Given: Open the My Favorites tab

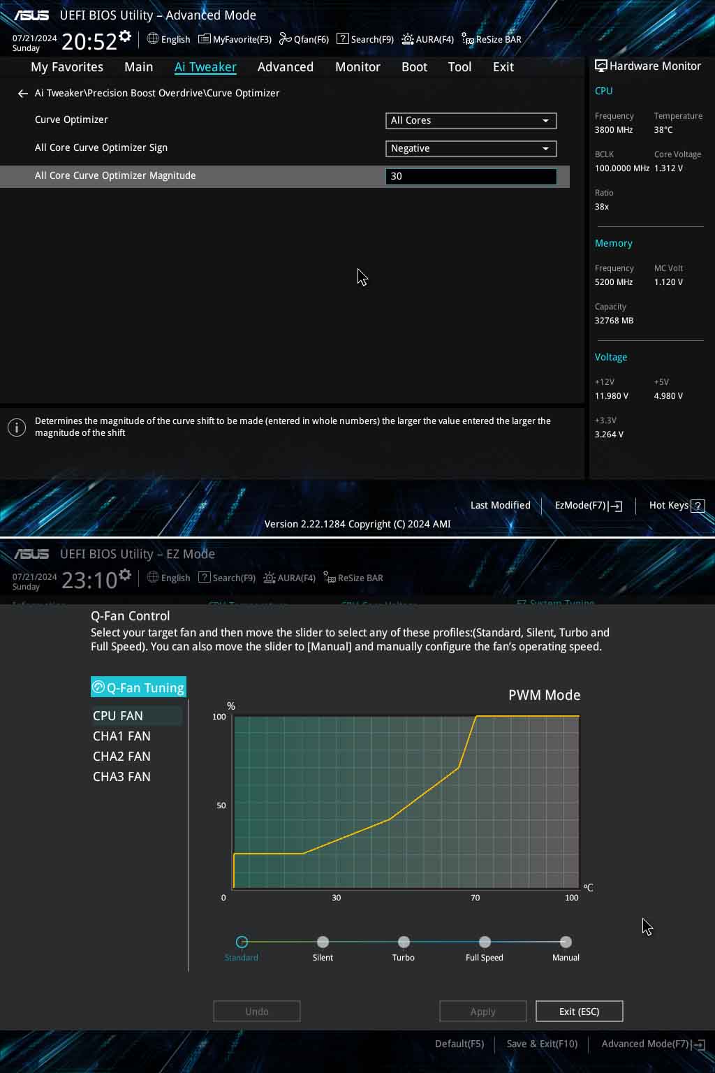Looking at the screenshot, I should (x=67, y=67).
